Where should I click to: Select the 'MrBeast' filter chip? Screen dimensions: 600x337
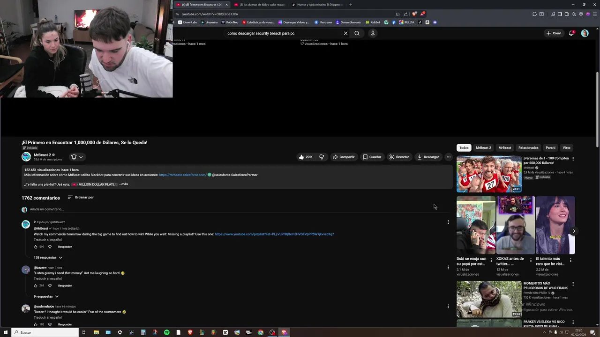click(504, 147)
